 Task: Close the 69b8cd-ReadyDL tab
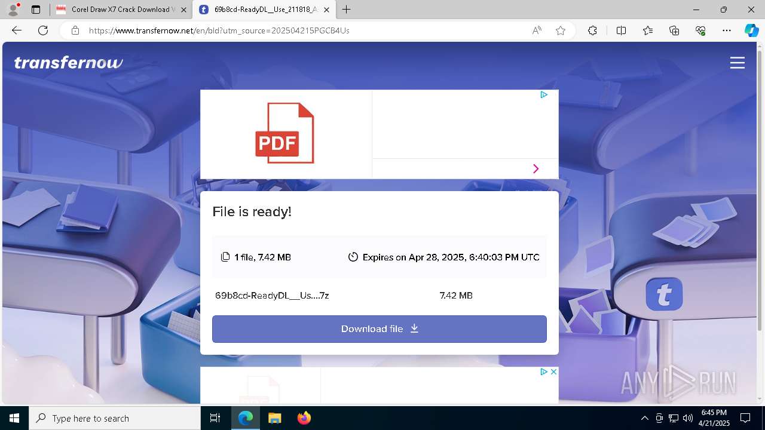(327, 10)
